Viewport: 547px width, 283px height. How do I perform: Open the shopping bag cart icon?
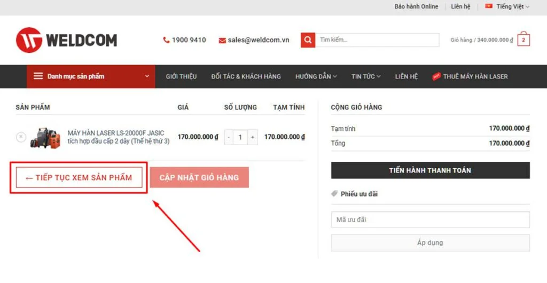(x=523, y=39)
